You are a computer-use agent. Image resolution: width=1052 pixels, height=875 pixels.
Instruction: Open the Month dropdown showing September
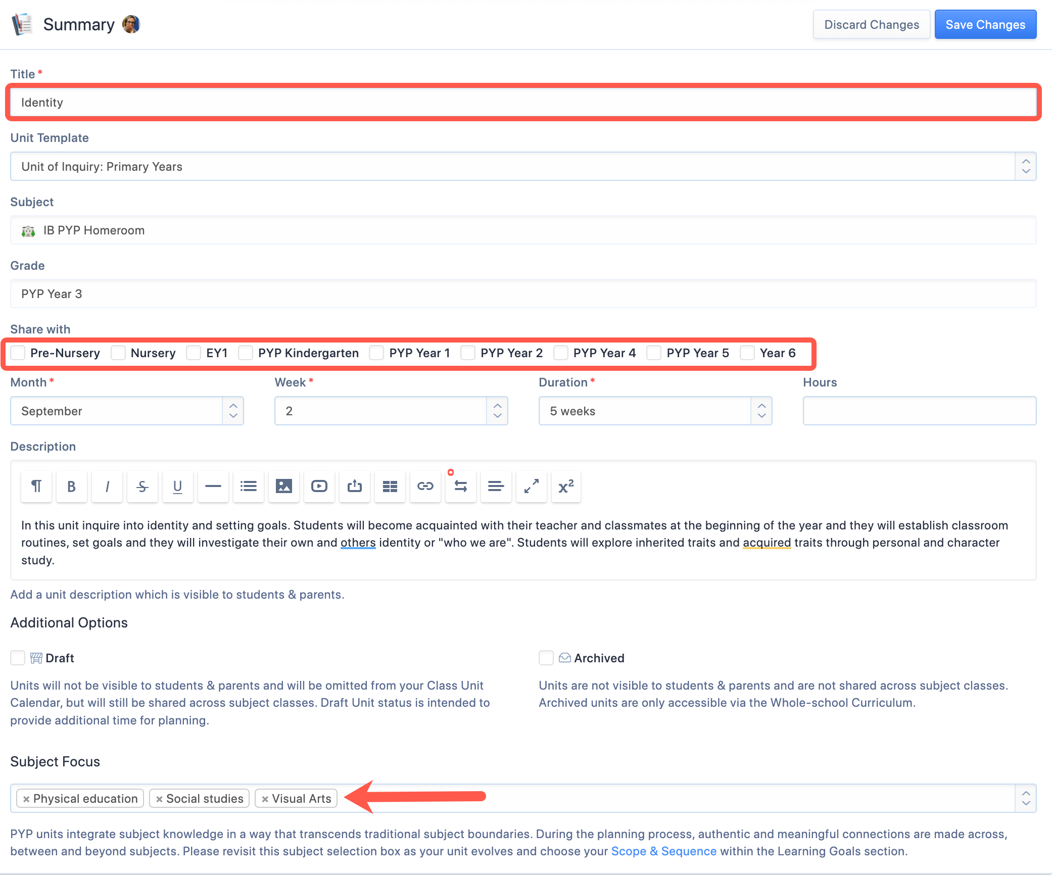tap(127, 411)
